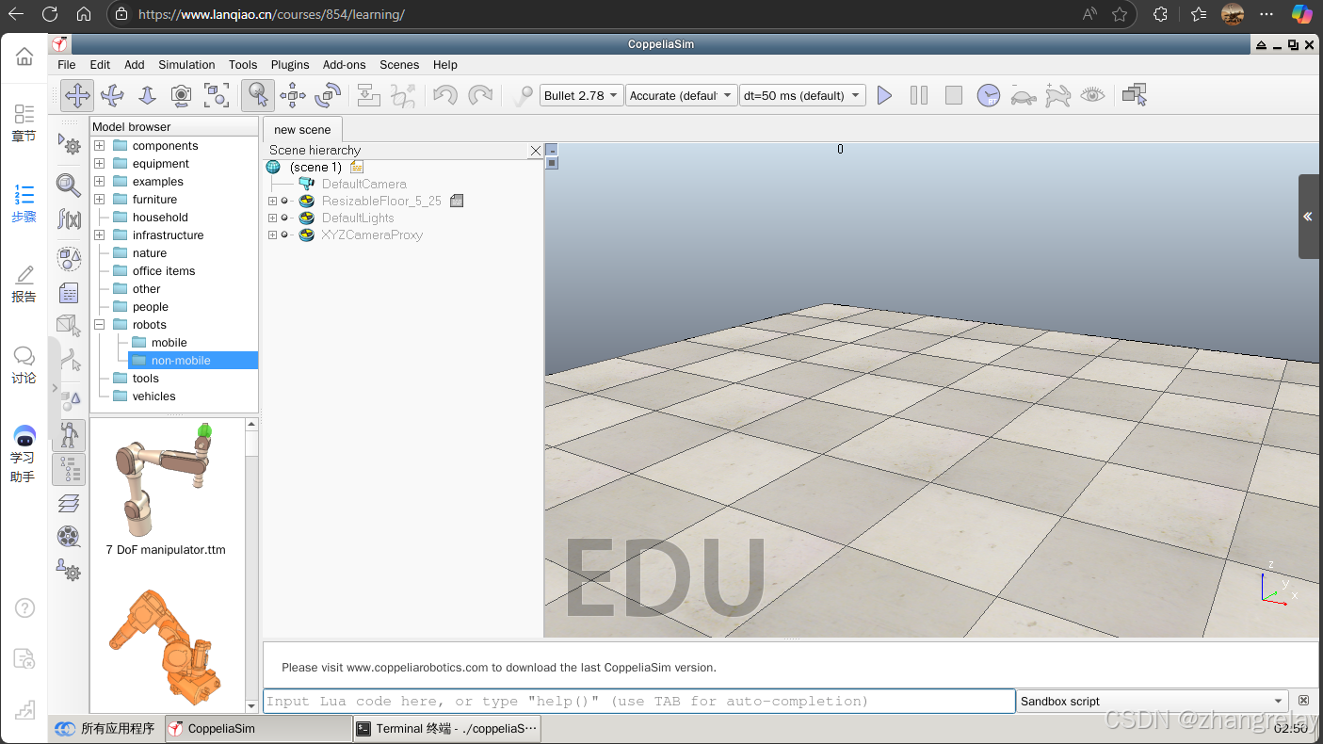This screenshot has width=1323, height=744.
Task: Open the Bullet 2.78 physics engine dropdown
Action: click(x=582, y=95)
